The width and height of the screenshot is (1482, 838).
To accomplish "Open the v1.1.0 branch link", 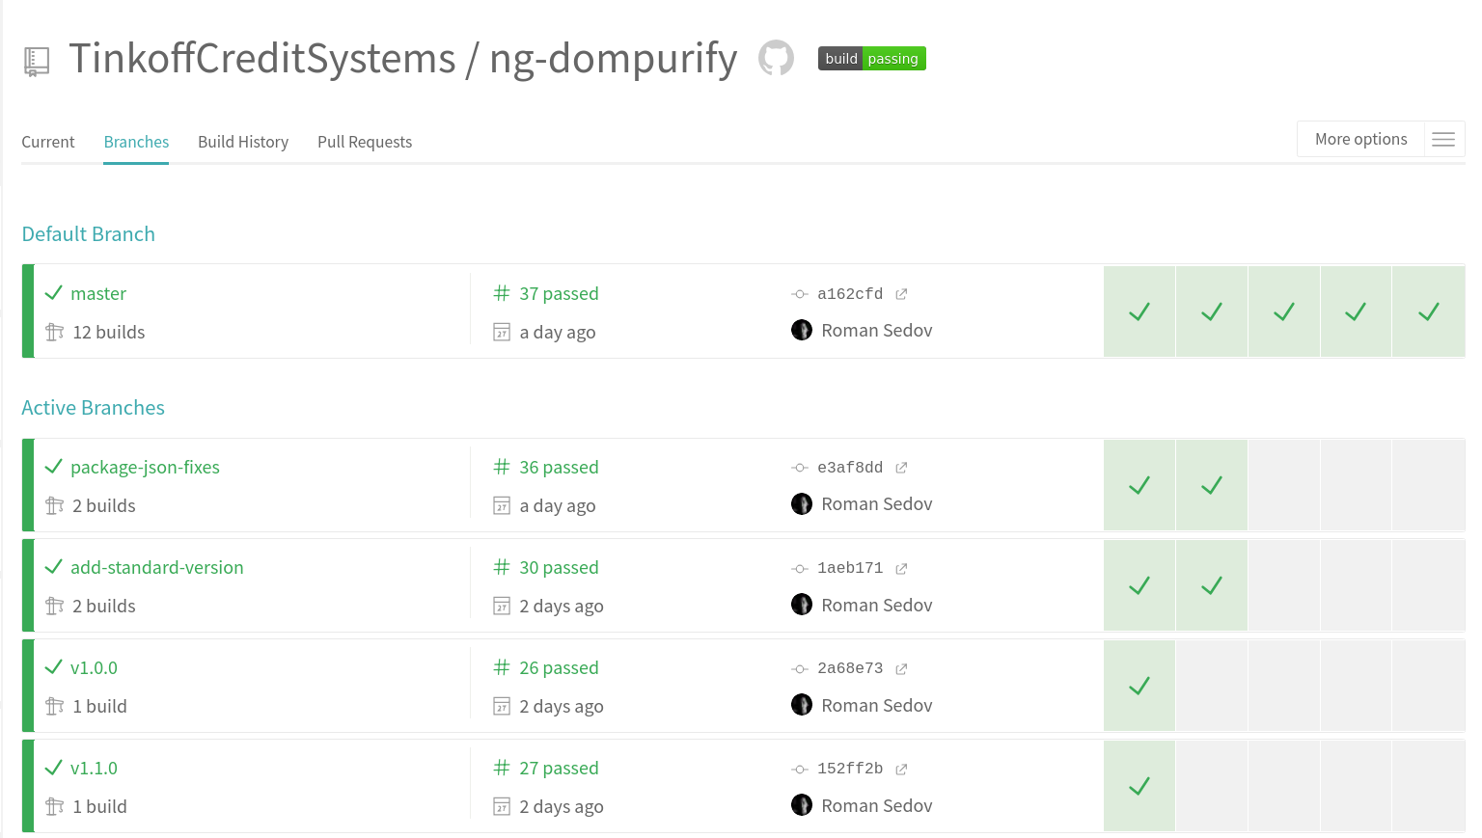I will point(94,768).
